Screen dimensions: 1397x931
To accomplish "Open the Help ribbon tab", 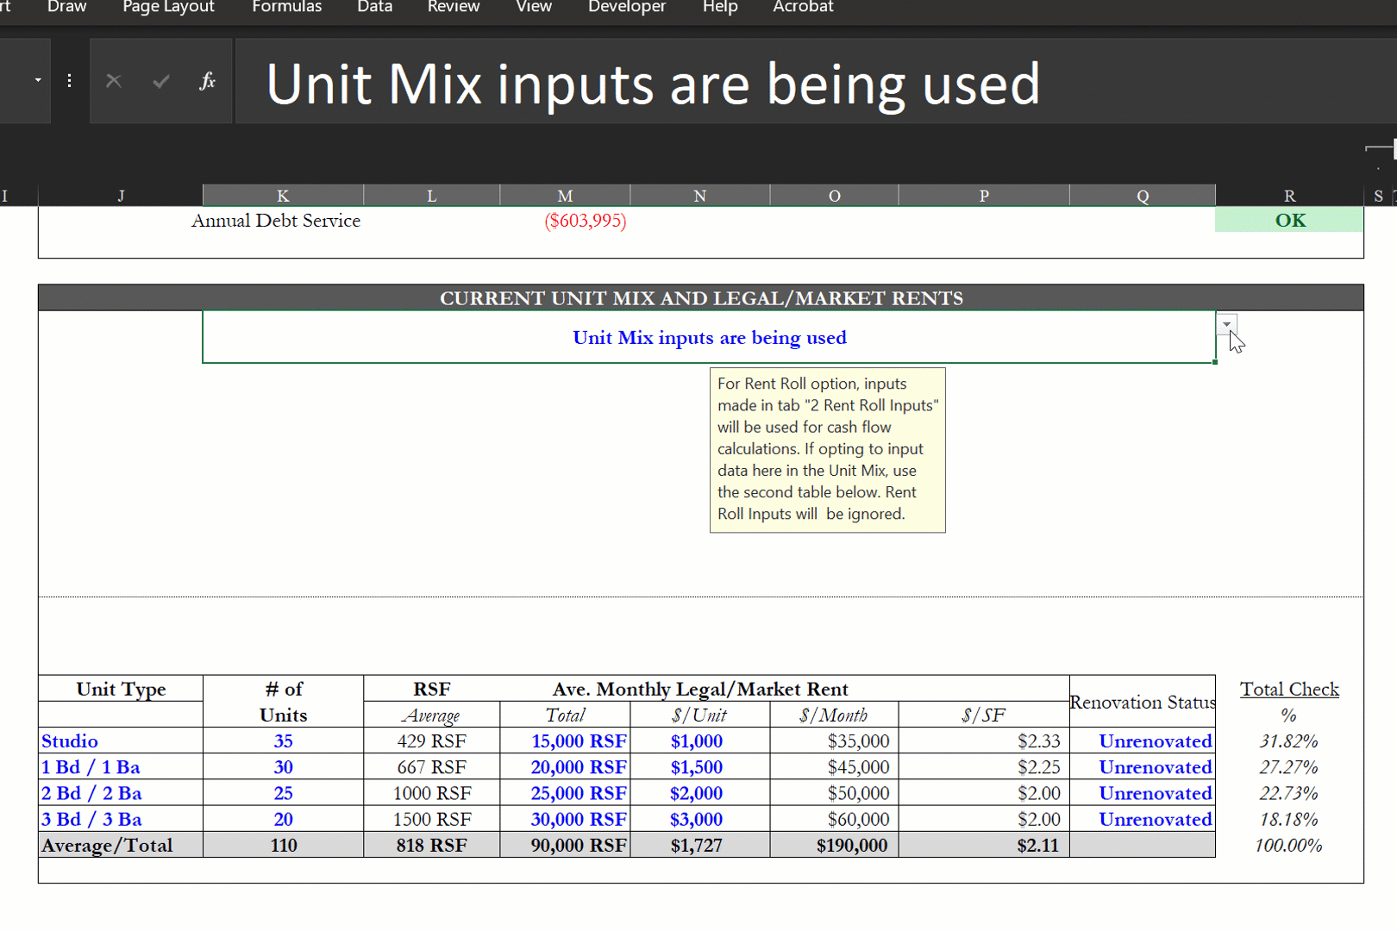I will point(720,7).
